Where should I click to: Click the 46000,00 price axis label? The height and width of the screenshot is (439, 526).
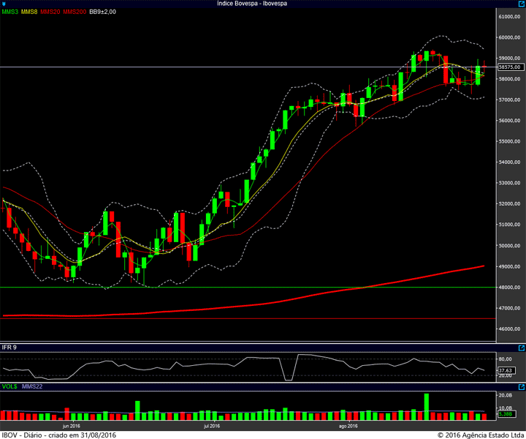(509, 329)
